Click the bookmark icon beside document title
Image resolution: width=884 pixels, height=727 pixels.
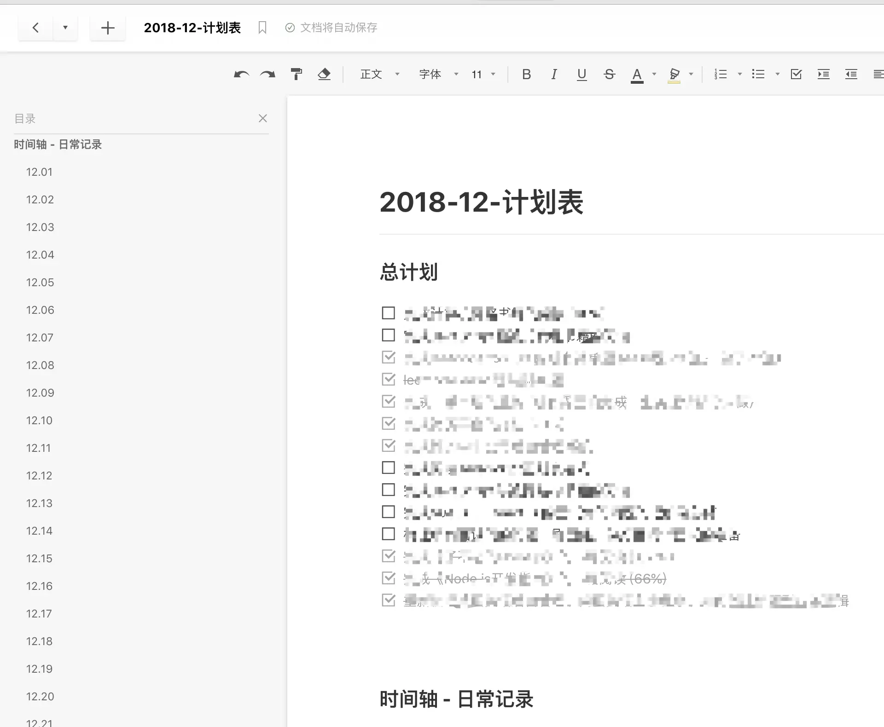(262, 28)
